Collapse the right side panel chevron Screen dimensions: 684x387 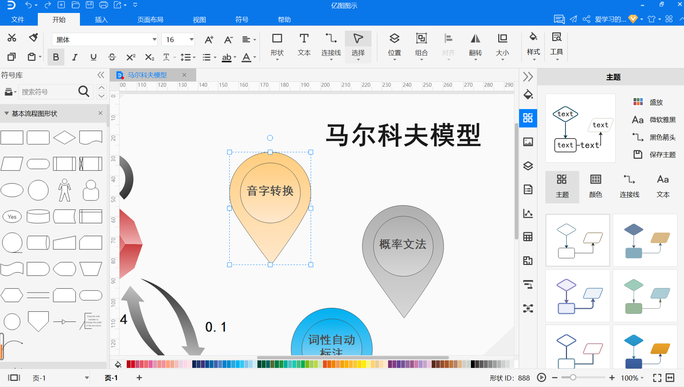coord(528,77)
